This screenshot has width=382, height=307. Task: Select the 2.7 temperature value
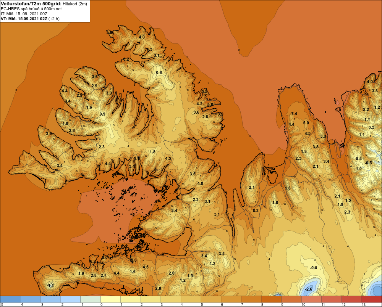coord(104,275)
